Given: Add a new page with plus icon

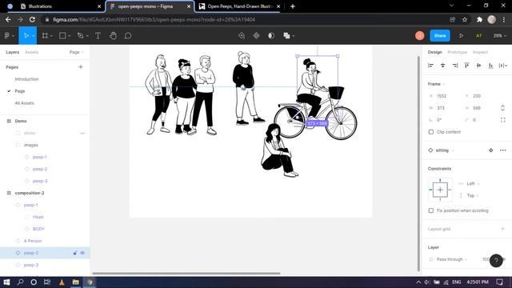Looking at the screenshot, I should [81, 67].
